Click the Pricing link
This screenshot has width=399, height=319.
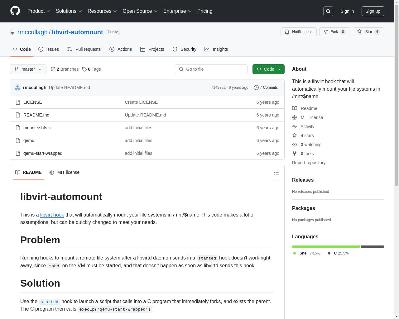click(205, 11)
